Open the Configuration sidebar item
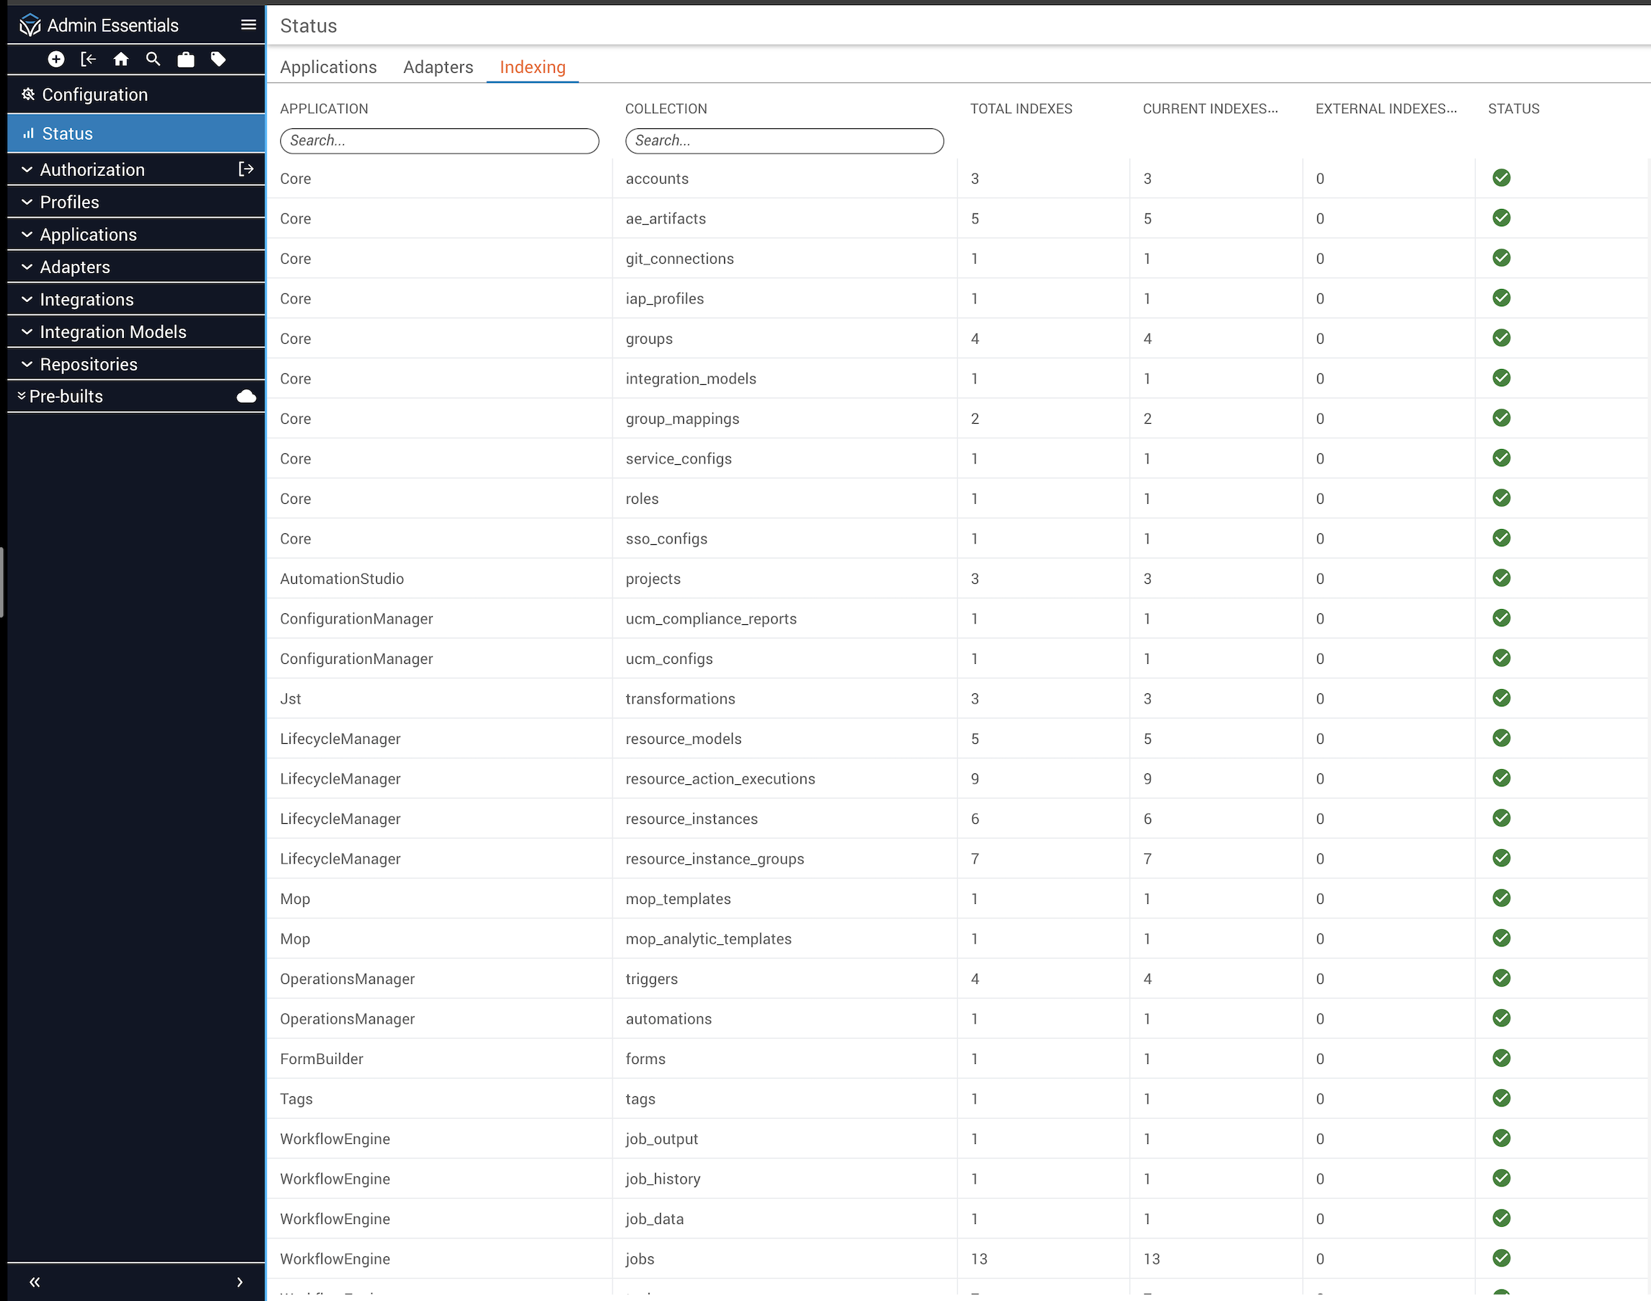1651x1301 pixels. point(94,94)
